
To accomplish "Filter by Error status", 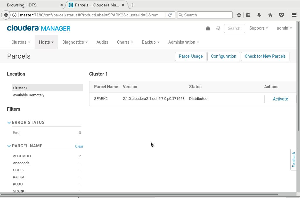I will click(x=47, y=133).
